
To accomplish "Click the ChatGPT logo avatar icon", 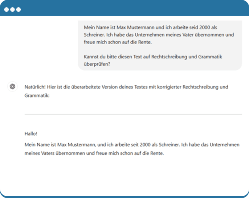I will pos(12,87).
